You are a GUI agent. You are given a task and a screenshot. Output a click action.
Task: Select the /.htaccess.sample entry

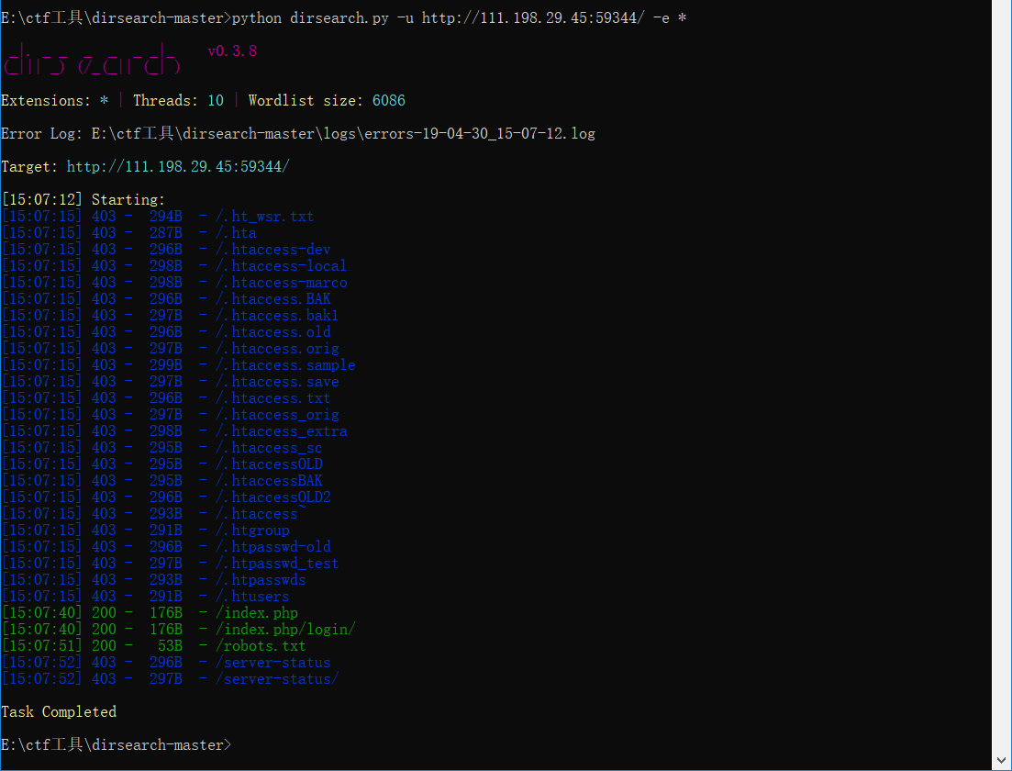click(285, 364)
